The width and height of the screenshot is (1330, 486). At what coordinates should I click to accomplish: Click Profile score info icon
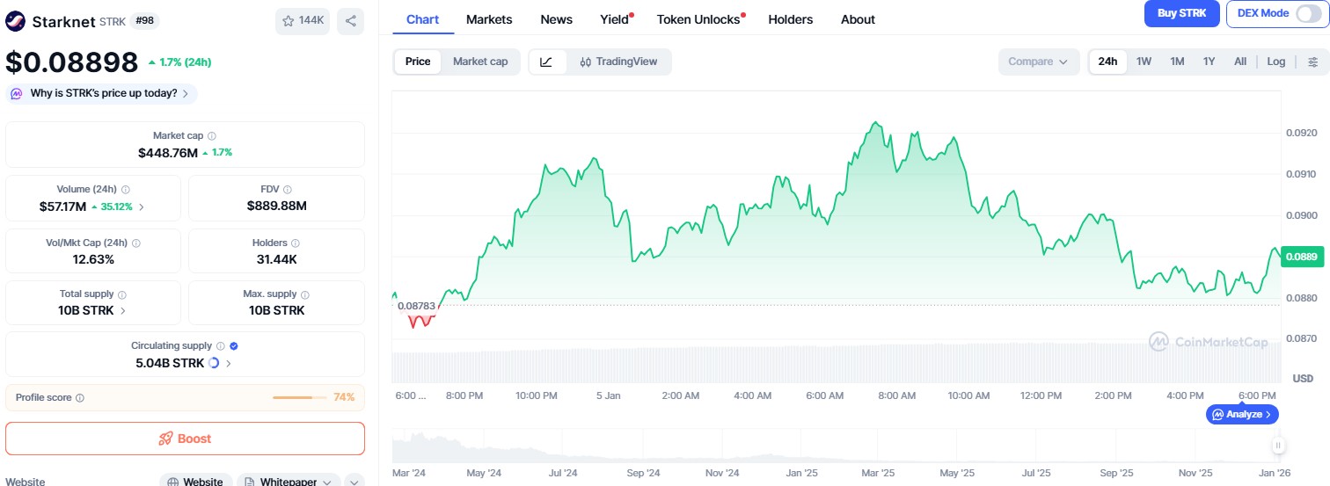pos(80,398)
